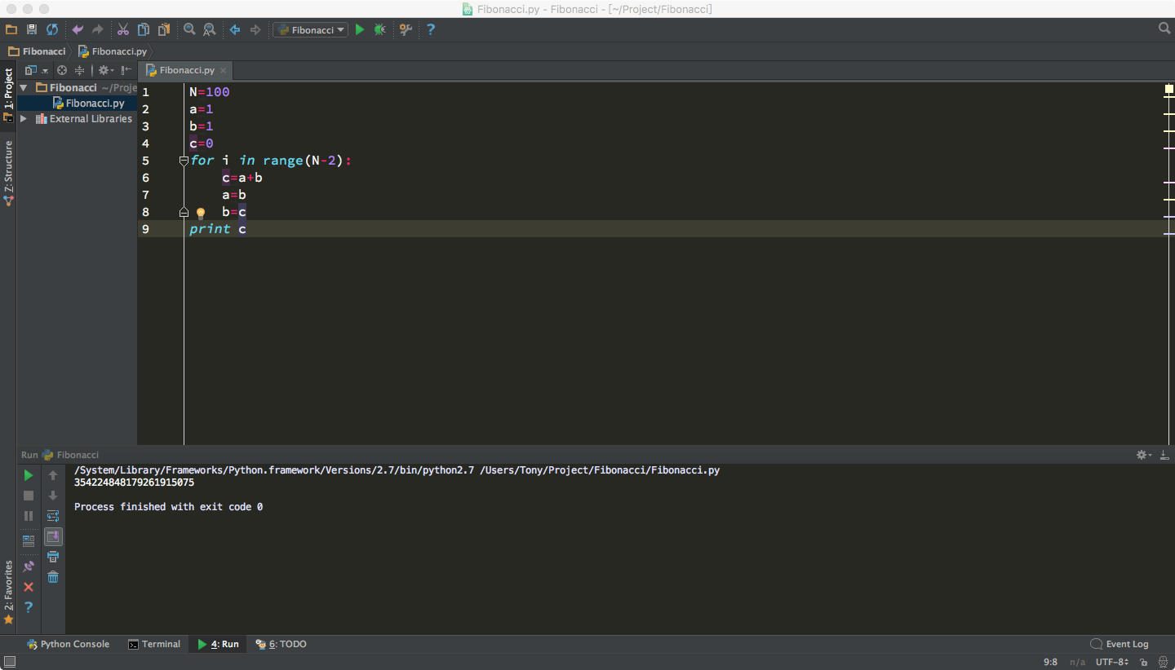Click the Cut scissors icon

pos(123,29)
